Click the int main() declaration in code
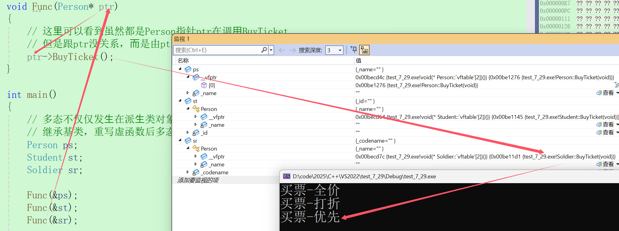The width and height of the screenshot is (619, 231). point(31,95)
